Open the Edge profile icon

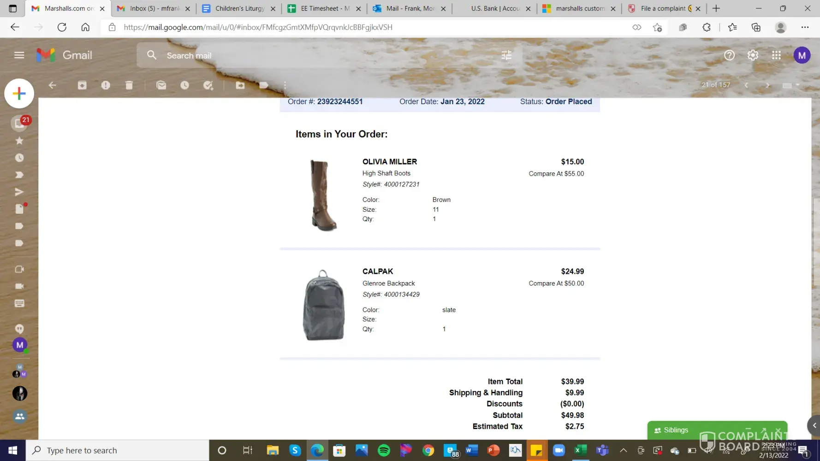(x=780, y=27)
